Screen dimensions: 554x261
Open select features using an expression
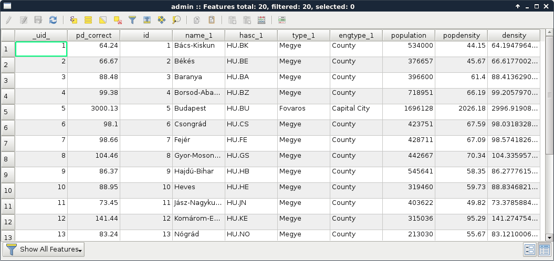click(x=74, y=20)
